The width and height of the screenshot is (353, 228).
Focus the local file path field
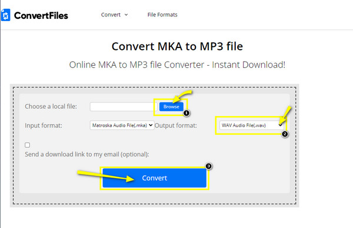click(124, 107)
